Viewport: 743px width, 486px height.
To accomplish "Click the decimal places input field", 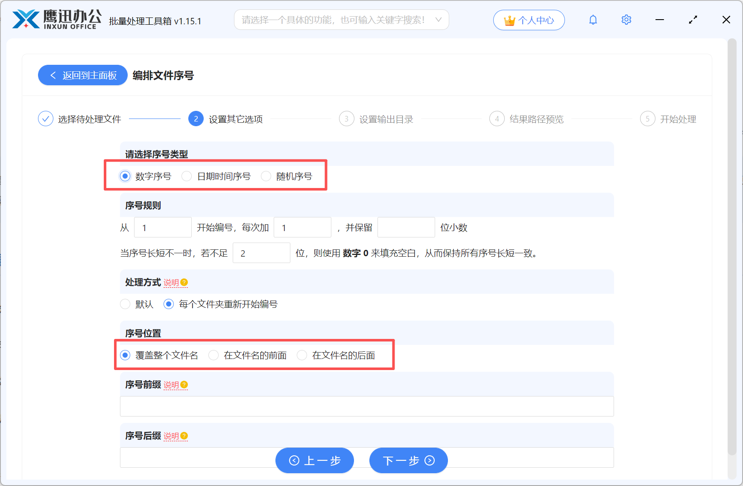I will (406, 227).
